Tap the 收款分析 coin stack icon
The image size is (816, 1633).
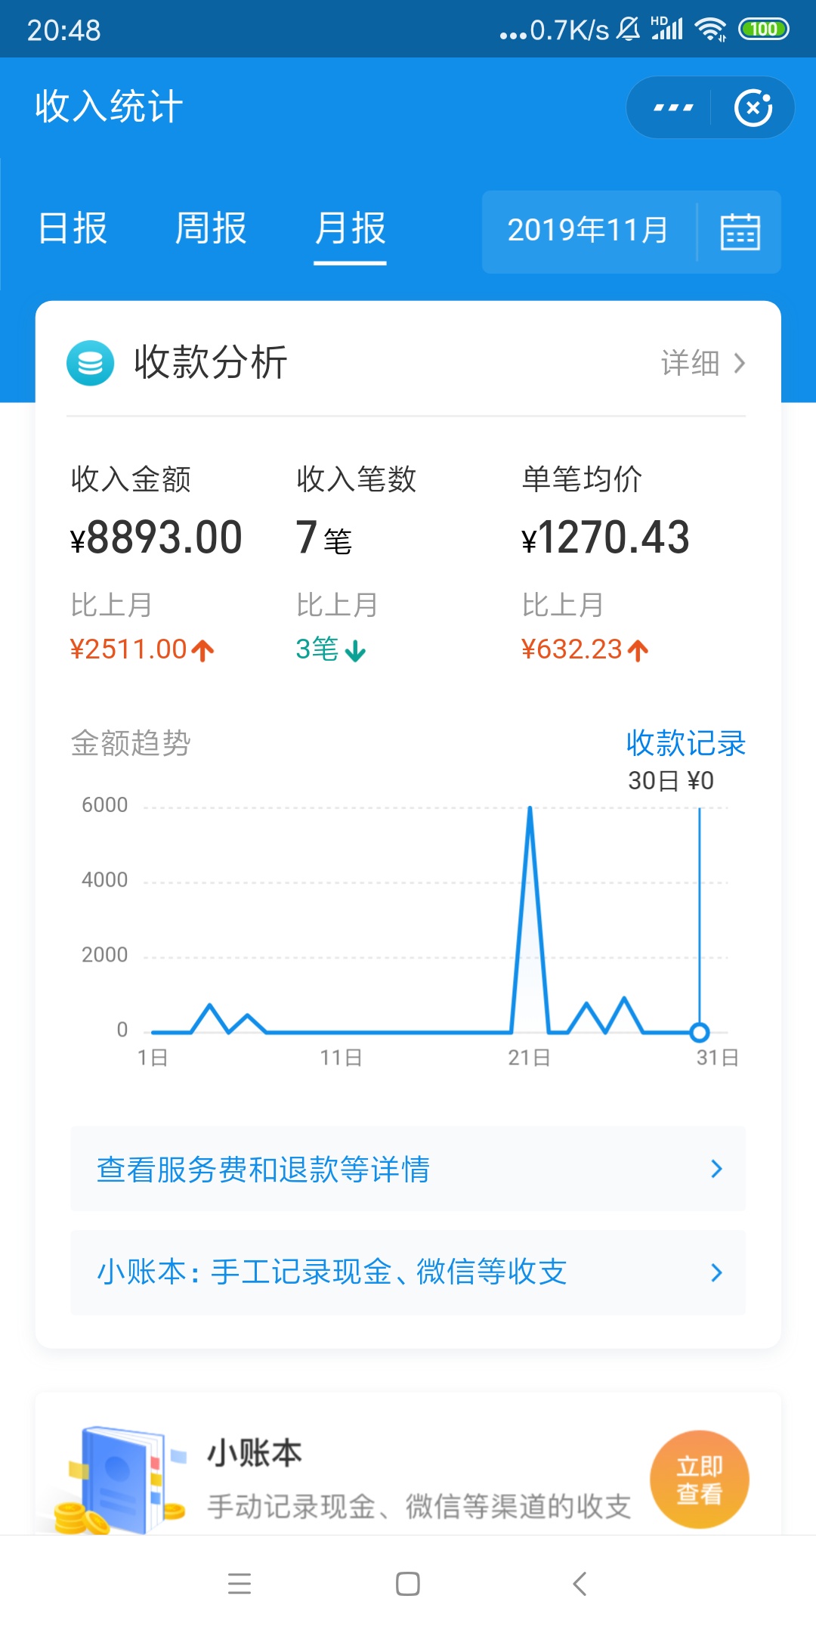pyautogui.click(x=91, y=363)
